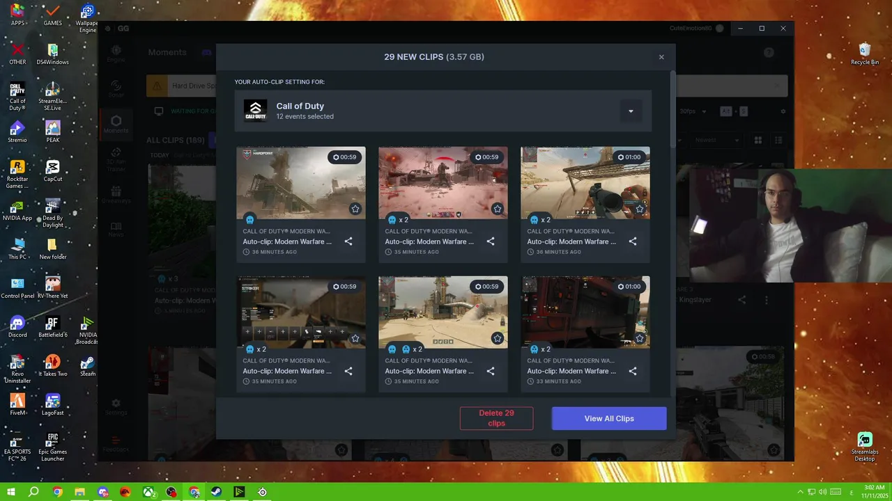
Task: Select the Control Panel desktop icon
Action: tap(17, 287)
